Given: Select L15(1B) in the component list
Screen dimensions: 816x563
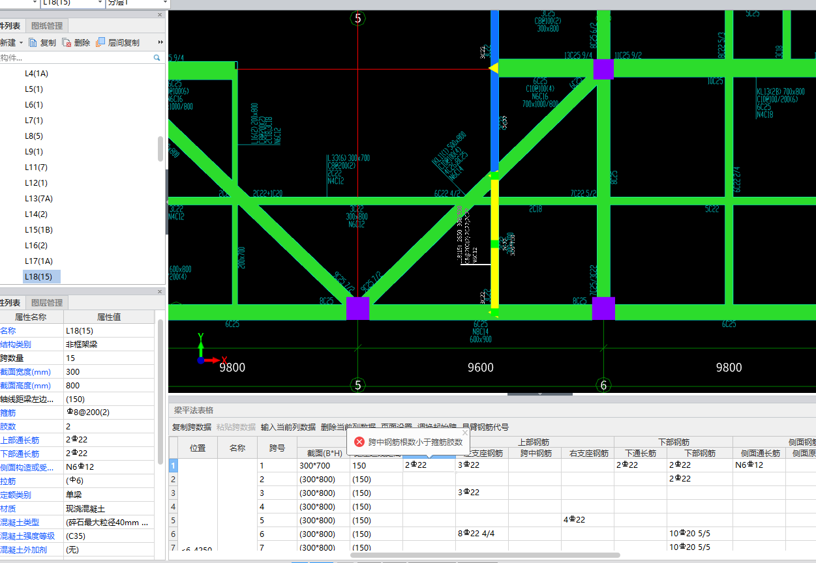Looking at the screenshot, I should coord(38,230).
